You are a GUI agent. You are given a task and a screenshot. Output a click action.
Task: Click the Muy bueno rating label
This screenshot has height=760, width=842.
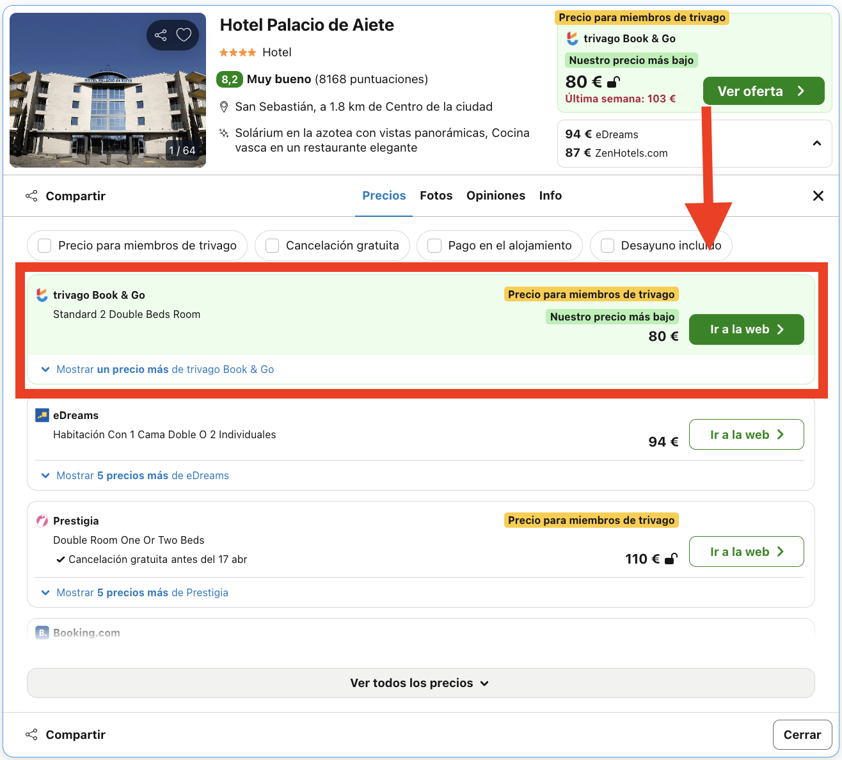[279, 79]
